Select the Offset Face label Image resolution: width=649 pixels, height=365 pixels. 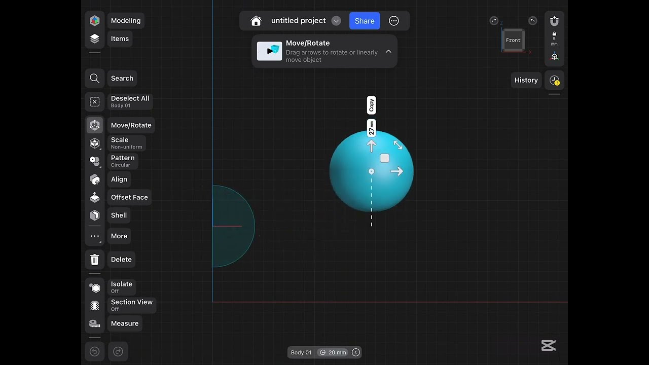[129, 197]
